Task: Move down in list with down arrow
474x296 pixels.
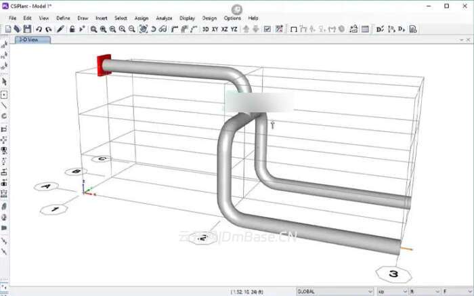Action: [x=256, y=29]
